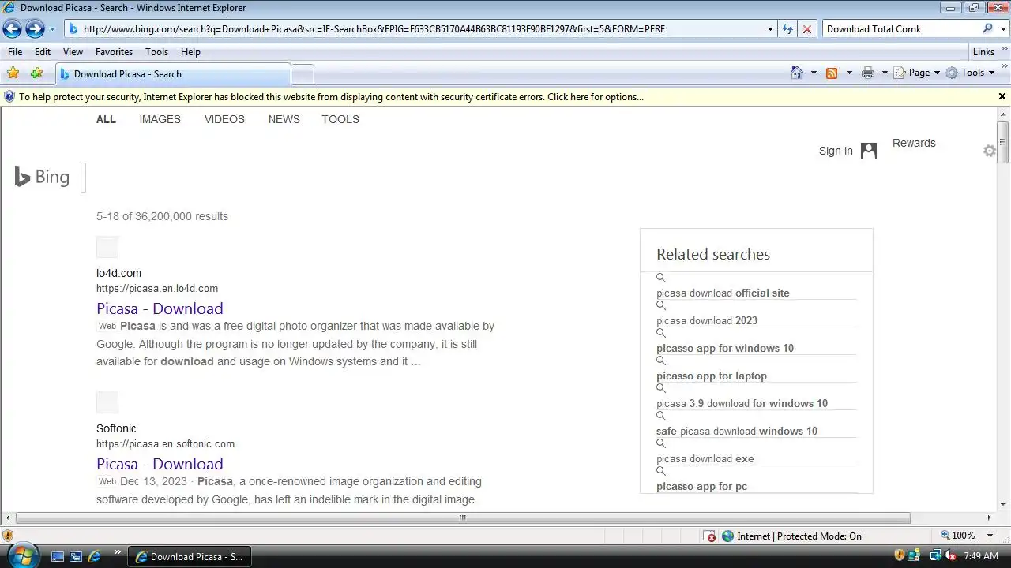The image size is (1011, 568).
Task: Select related search picasso app for laptop
Action: click(712, 376)
